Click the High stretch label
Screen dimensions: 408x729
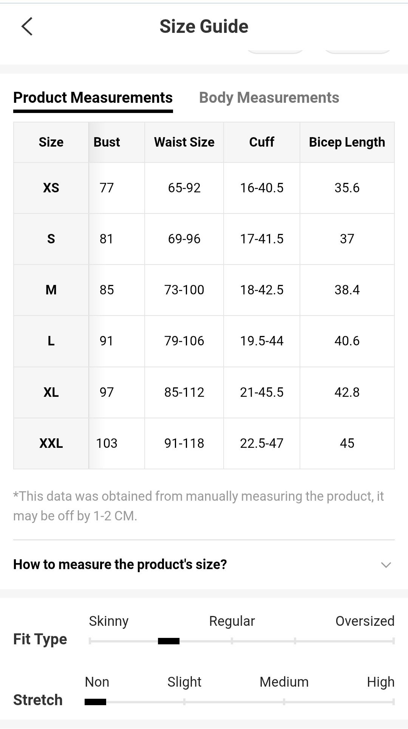380,682
